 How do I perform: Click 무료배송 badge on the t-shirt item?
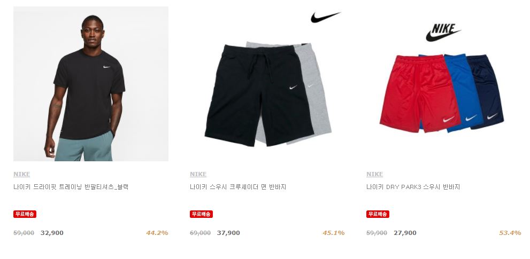pos(25,214)
